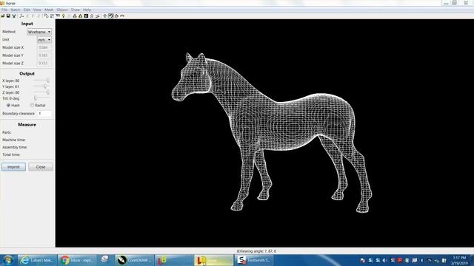Click the Imprint button
Viewport: 474px width, 266px height.
(x=13, y=167)
